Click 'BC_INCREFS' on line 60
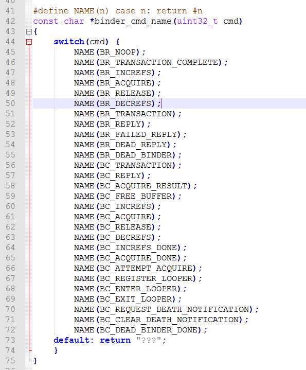Viewport: 306px width, 370px height. [x=125, y=206]
